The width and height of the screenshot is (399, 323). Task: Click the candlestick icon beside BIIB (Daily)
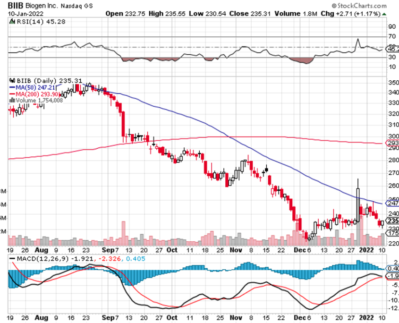tap(12, 81)
